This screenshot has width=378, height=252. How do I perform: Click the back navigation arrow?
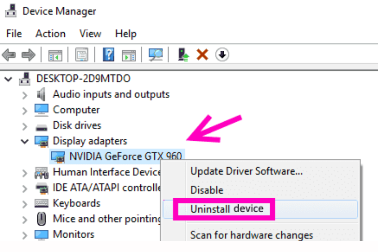[8, 54]
